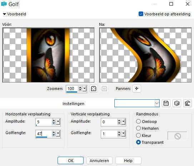Click the Pannen move arrows icon
Image resolution: width=194 pixels, height=166 pixels.
(x=136, y=89)
